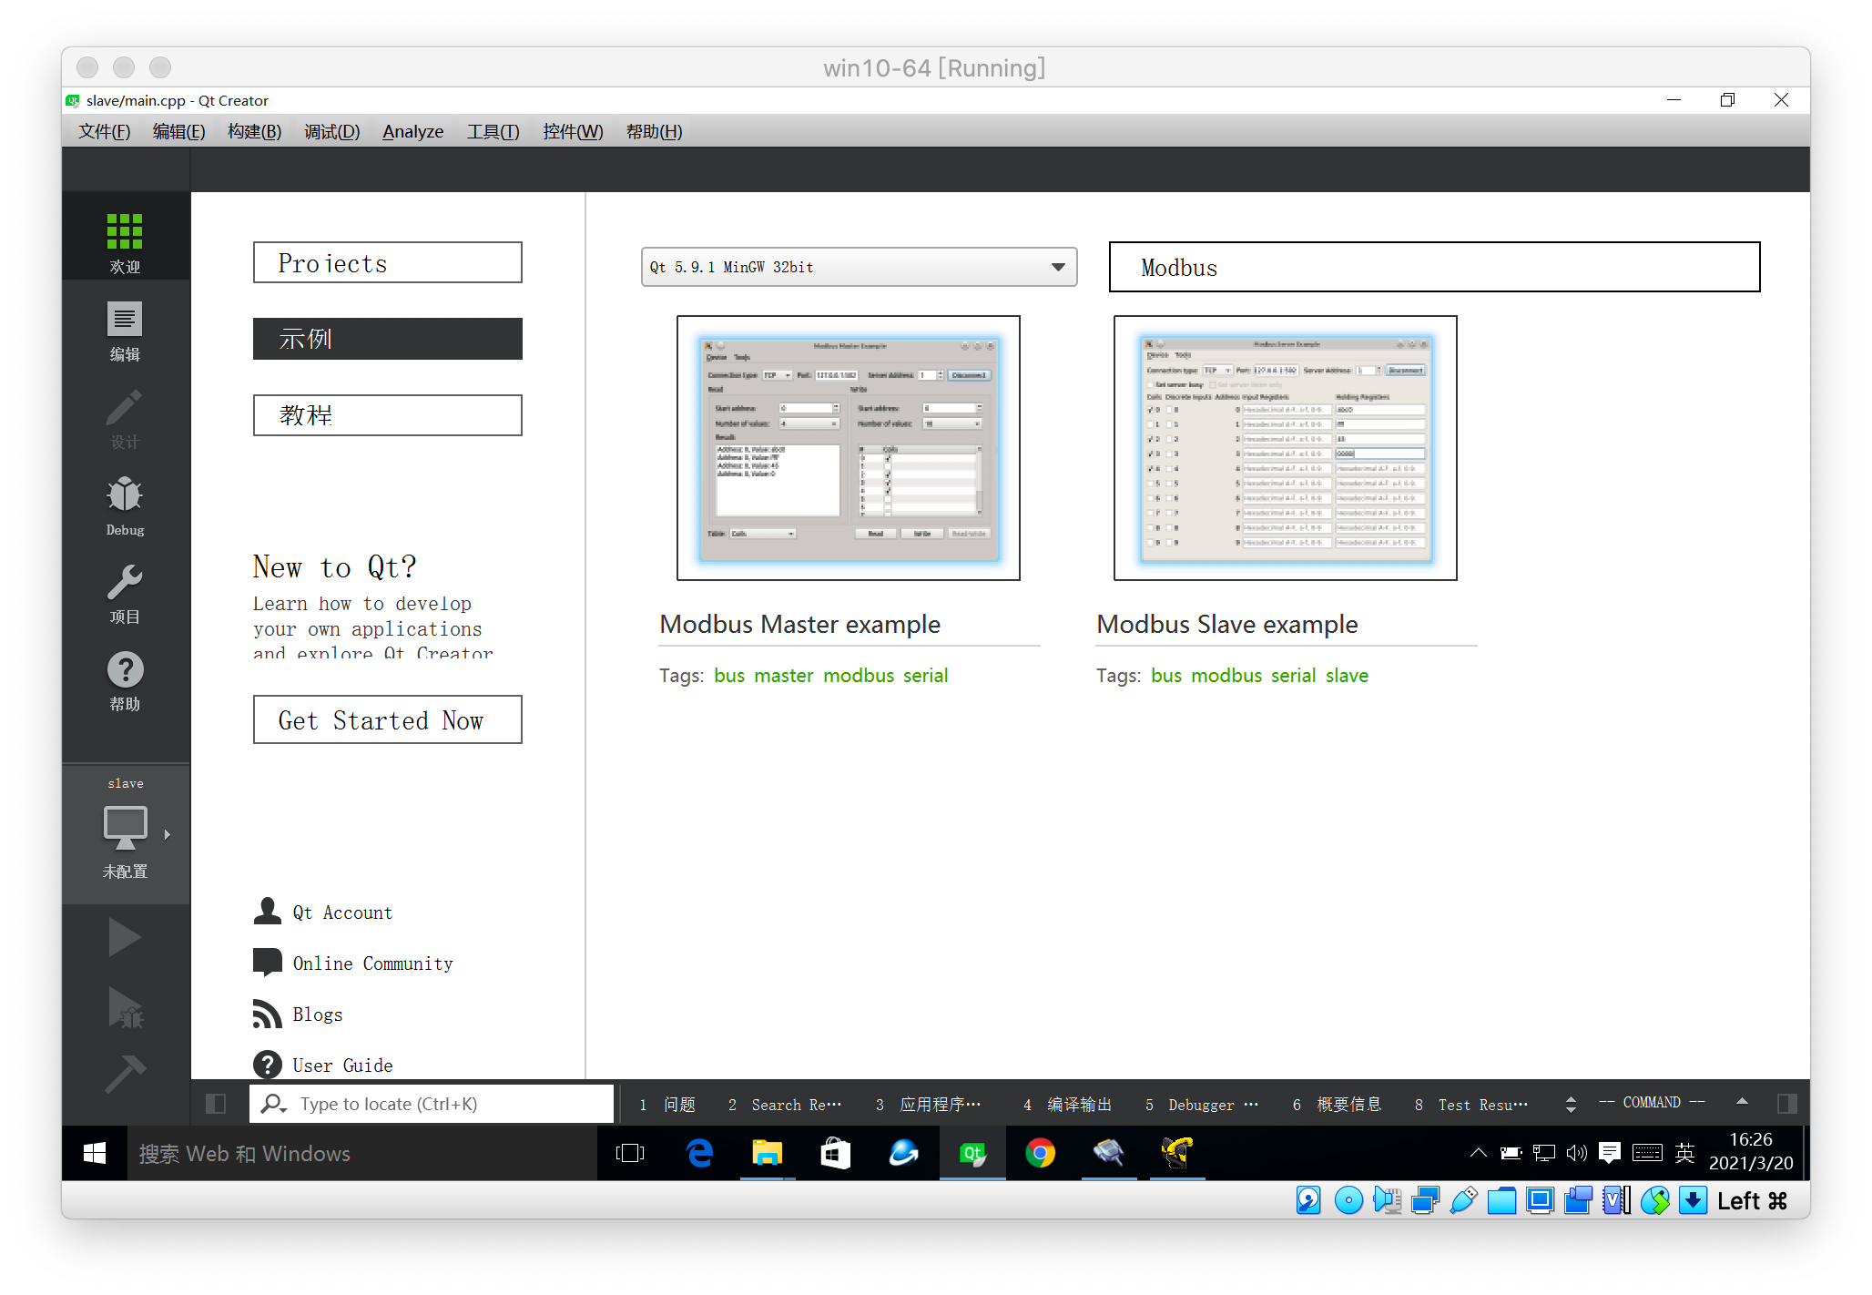1872x1295 pixels.
Task: Click the Windows Start button
Action: (x=95, y=1154)
